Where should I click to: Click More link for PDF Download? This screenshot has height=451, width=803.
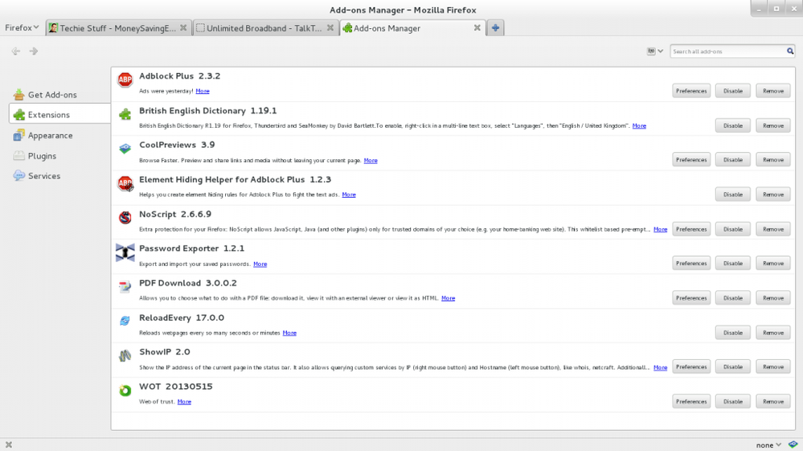point(448,298)
